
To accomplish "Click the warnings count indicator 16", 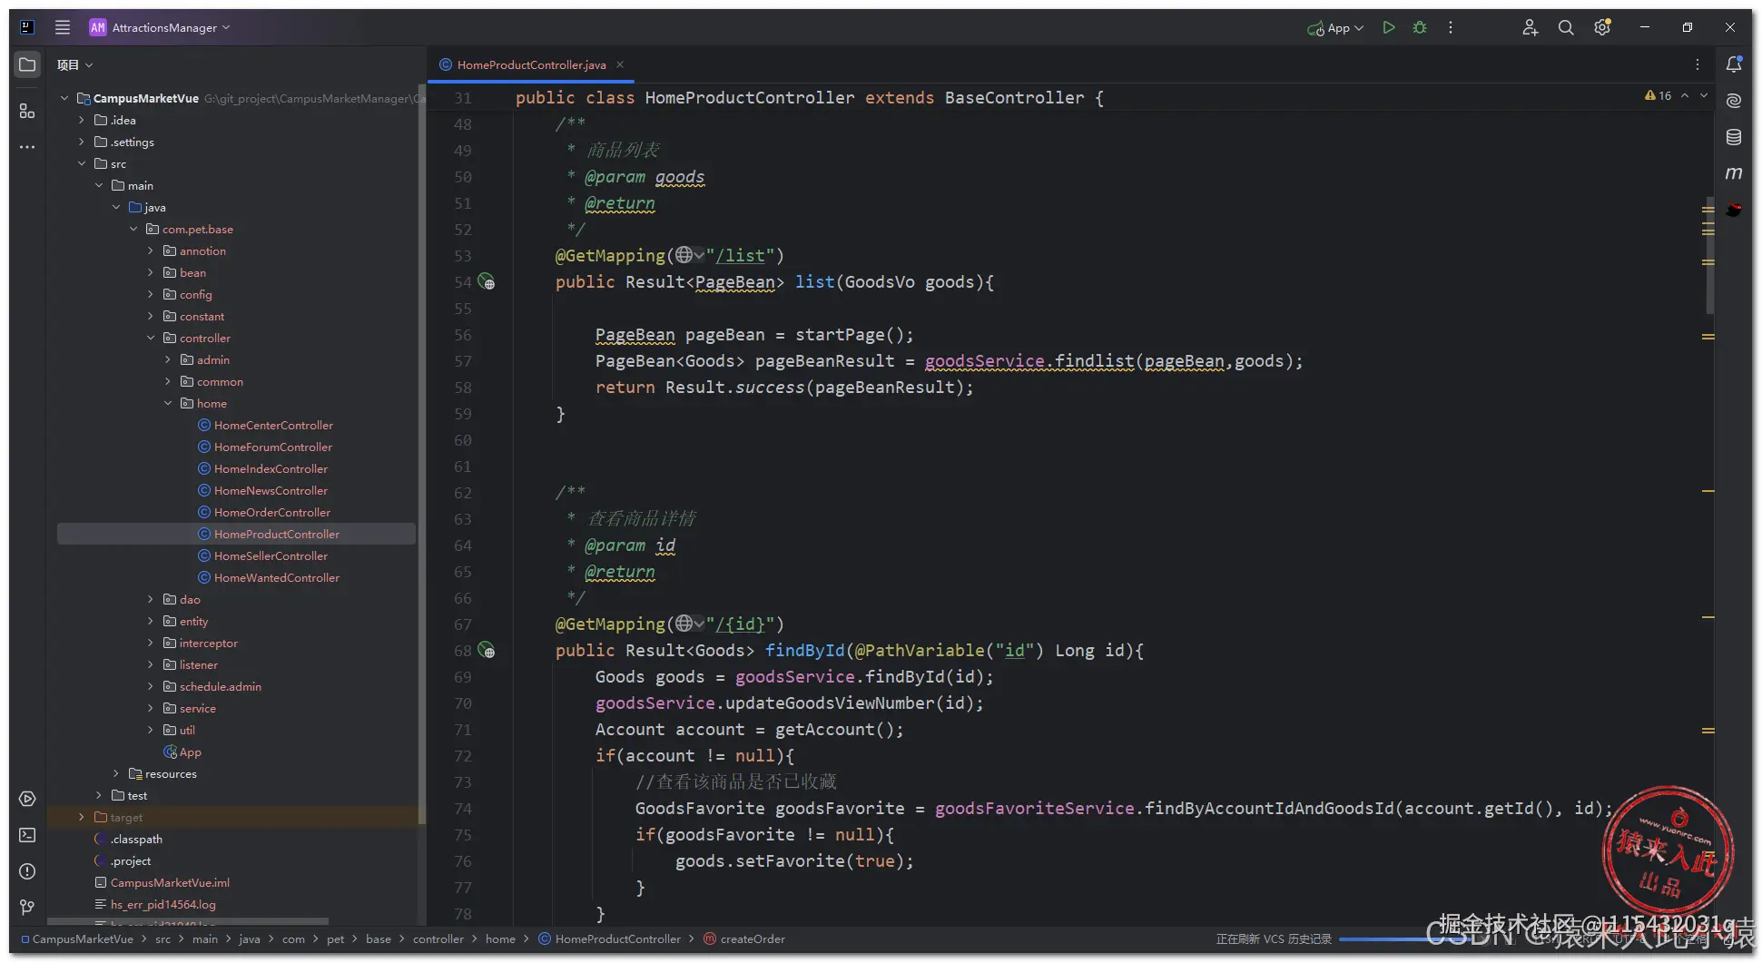I will point(1658,95).
